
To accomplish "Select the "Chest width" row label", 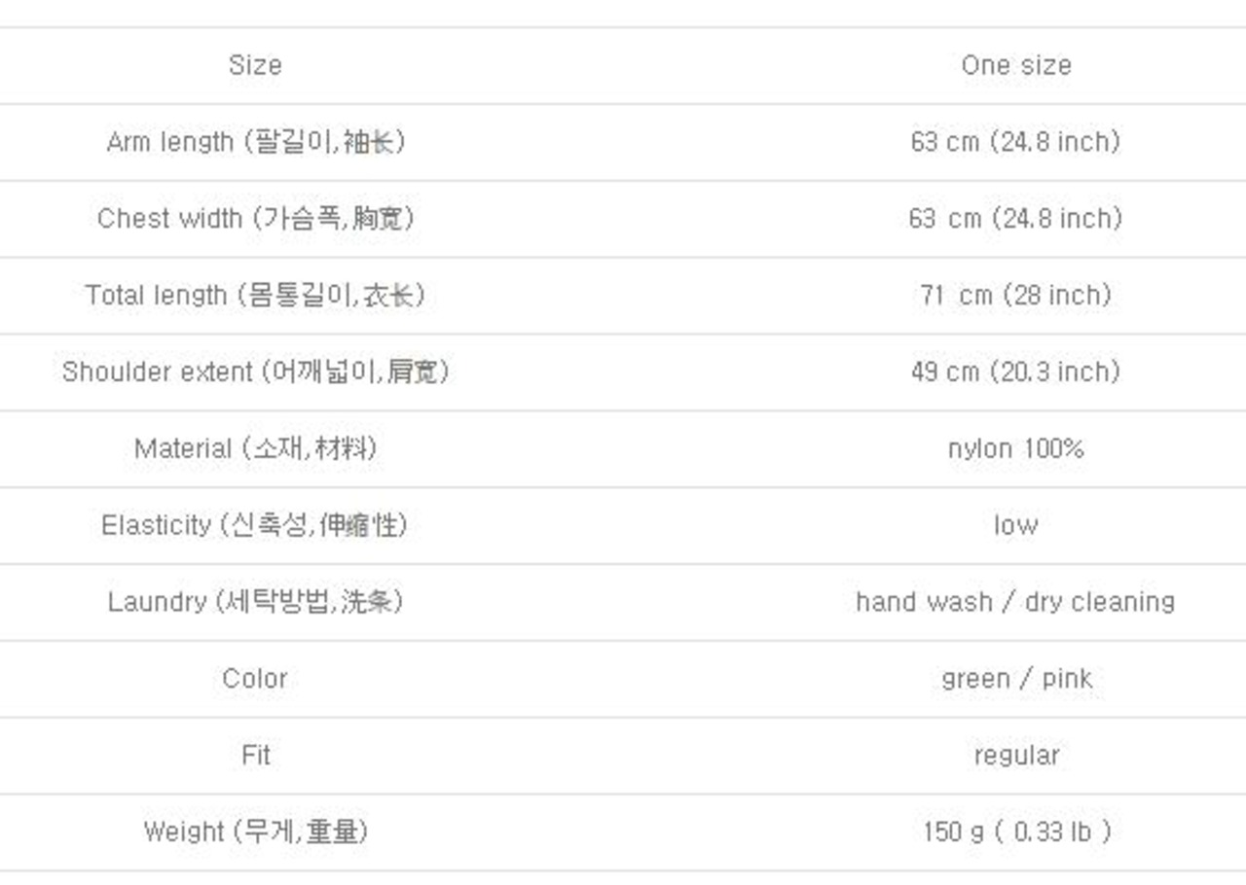I will click(255, 218).
